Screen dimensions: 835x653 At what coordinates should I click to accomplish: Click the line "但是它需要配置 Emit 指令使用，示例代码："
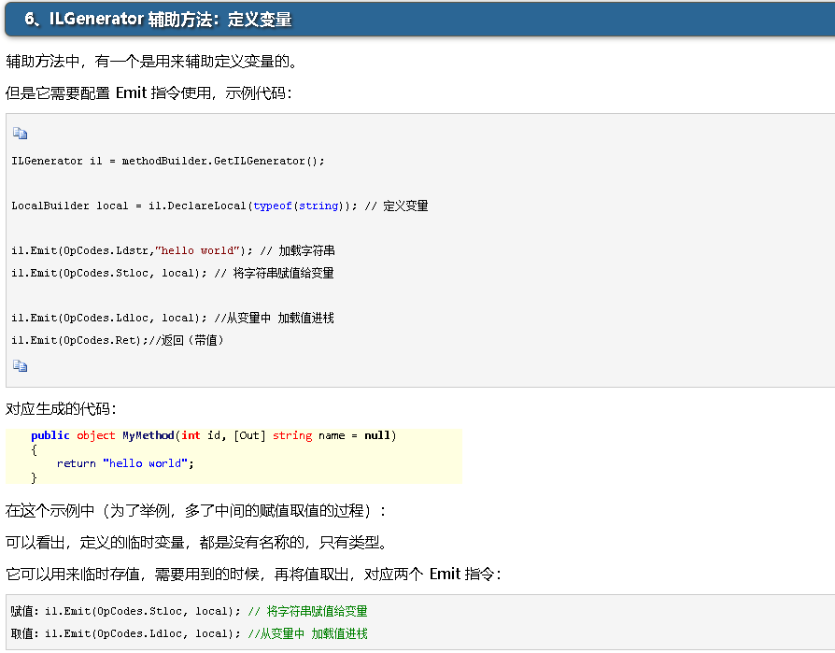tap(149, 93)
